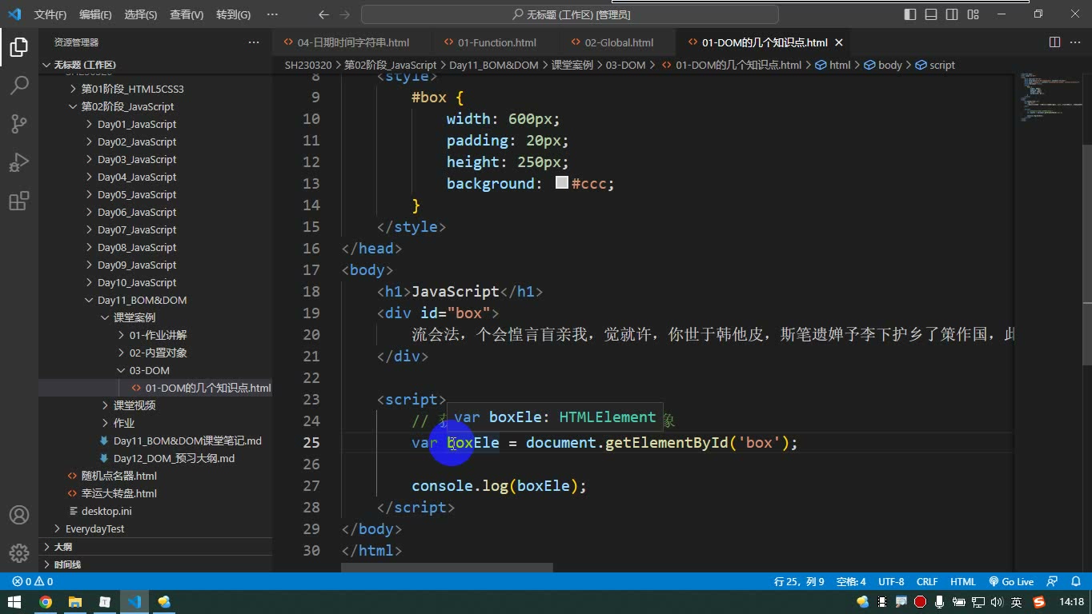1092x614 pixels.
Task: Open the Source Control view
Action: [19, 123]
